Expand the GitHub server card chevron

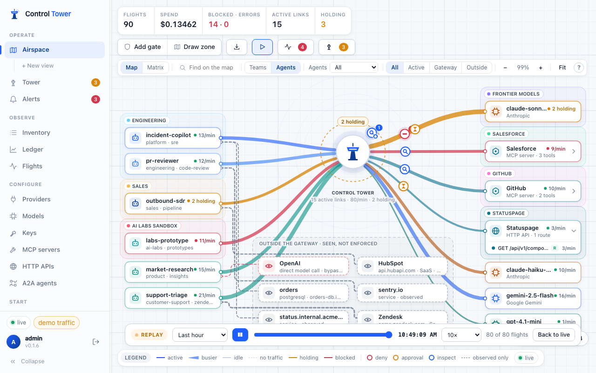click(x=574, y=191)
